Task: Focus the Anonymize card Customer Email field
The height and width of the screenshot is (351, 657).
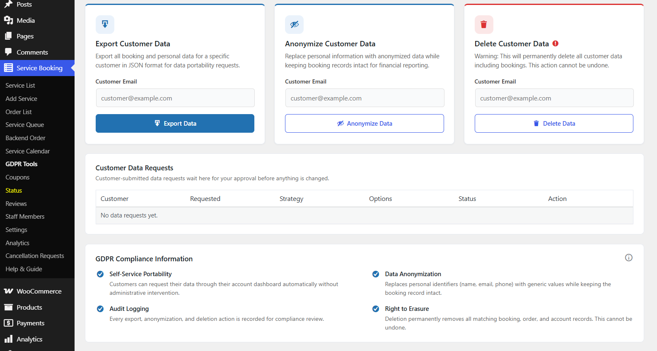Action: pyautogui.click(x=365, y=98)
